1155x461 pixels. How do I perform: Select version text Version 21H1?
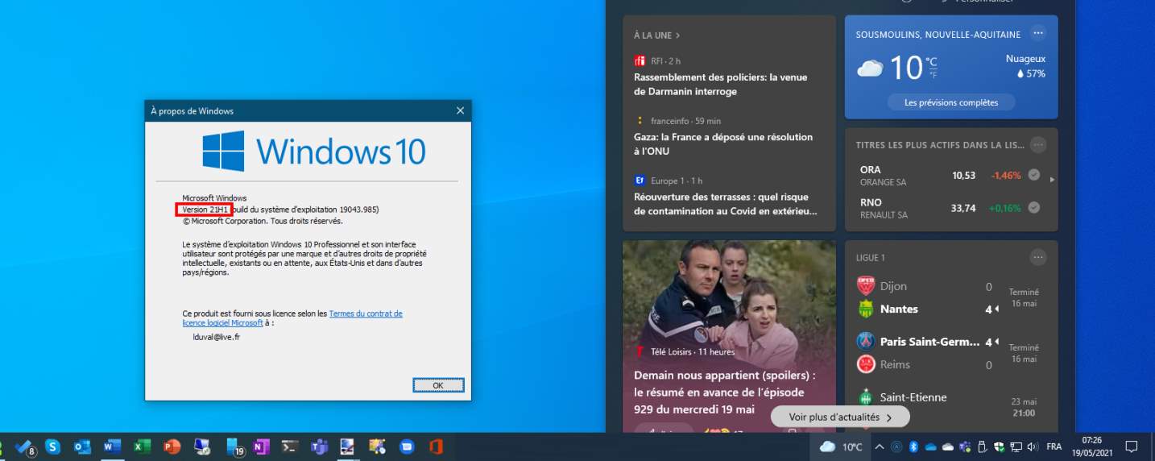(206, 210)
